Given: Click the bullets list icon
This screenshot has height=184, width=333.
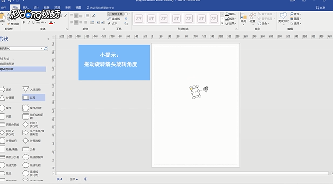Looking at the screenshot, I should tap(87, 16).
